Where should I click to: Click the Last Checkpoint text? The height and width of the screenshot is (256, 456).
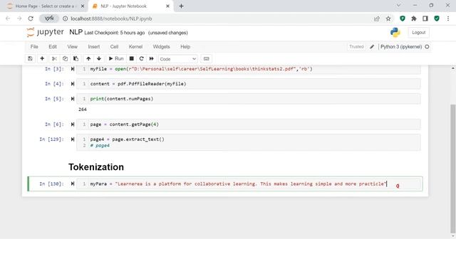tap(114, 33)
